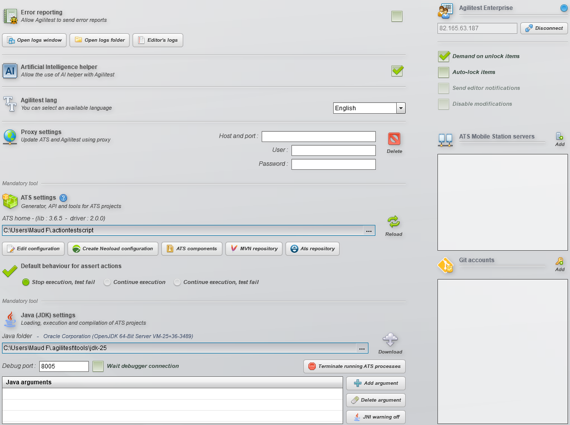570x425 pixels.
Task: Click the blue Enterprise connection status dot
Action: pos(564,8)
